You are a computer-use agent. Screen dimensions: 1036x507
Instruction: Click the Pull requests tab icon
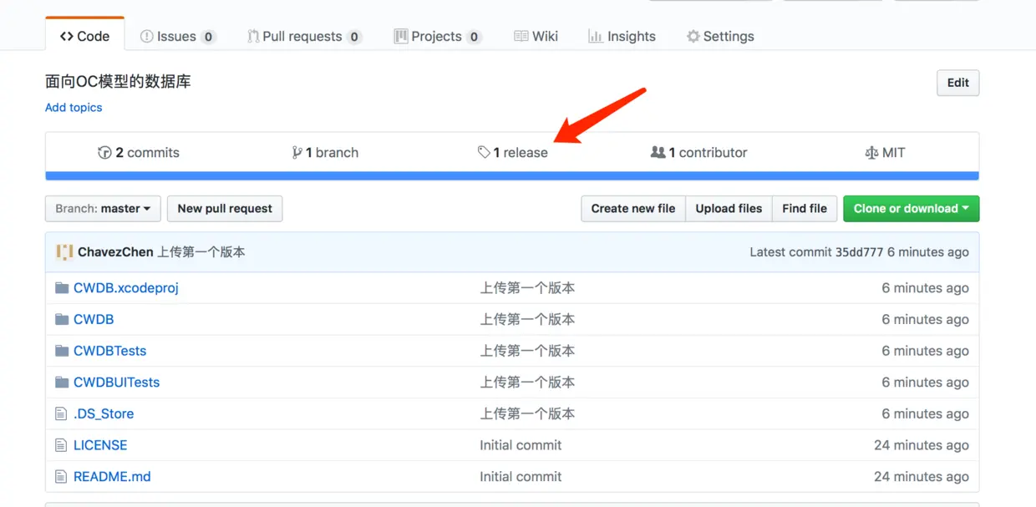tap(253, 37)
